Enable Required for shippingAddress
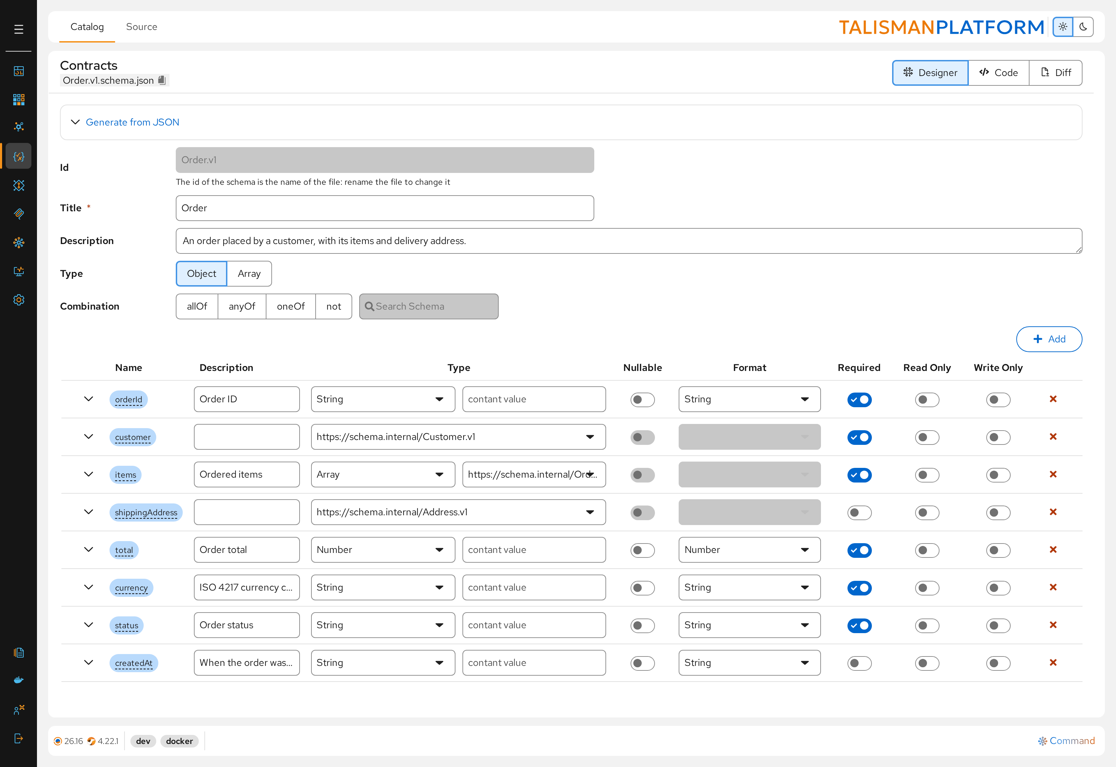This screenshot has height=767, width=1116. click(x=859, y=513)
